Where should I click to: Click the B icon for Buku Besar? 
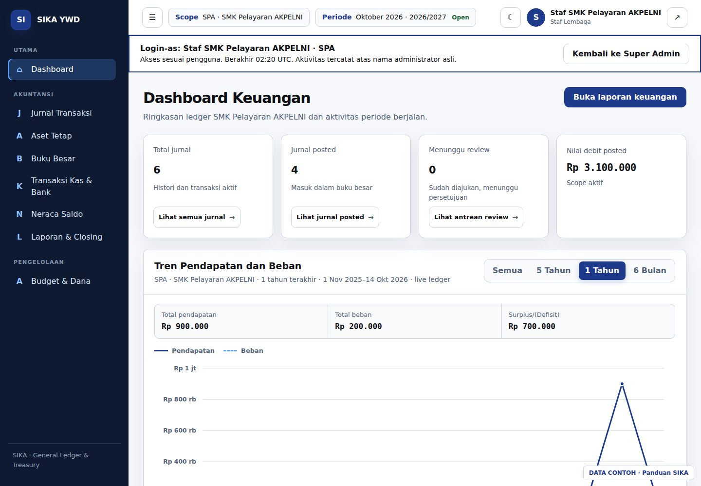19,159
